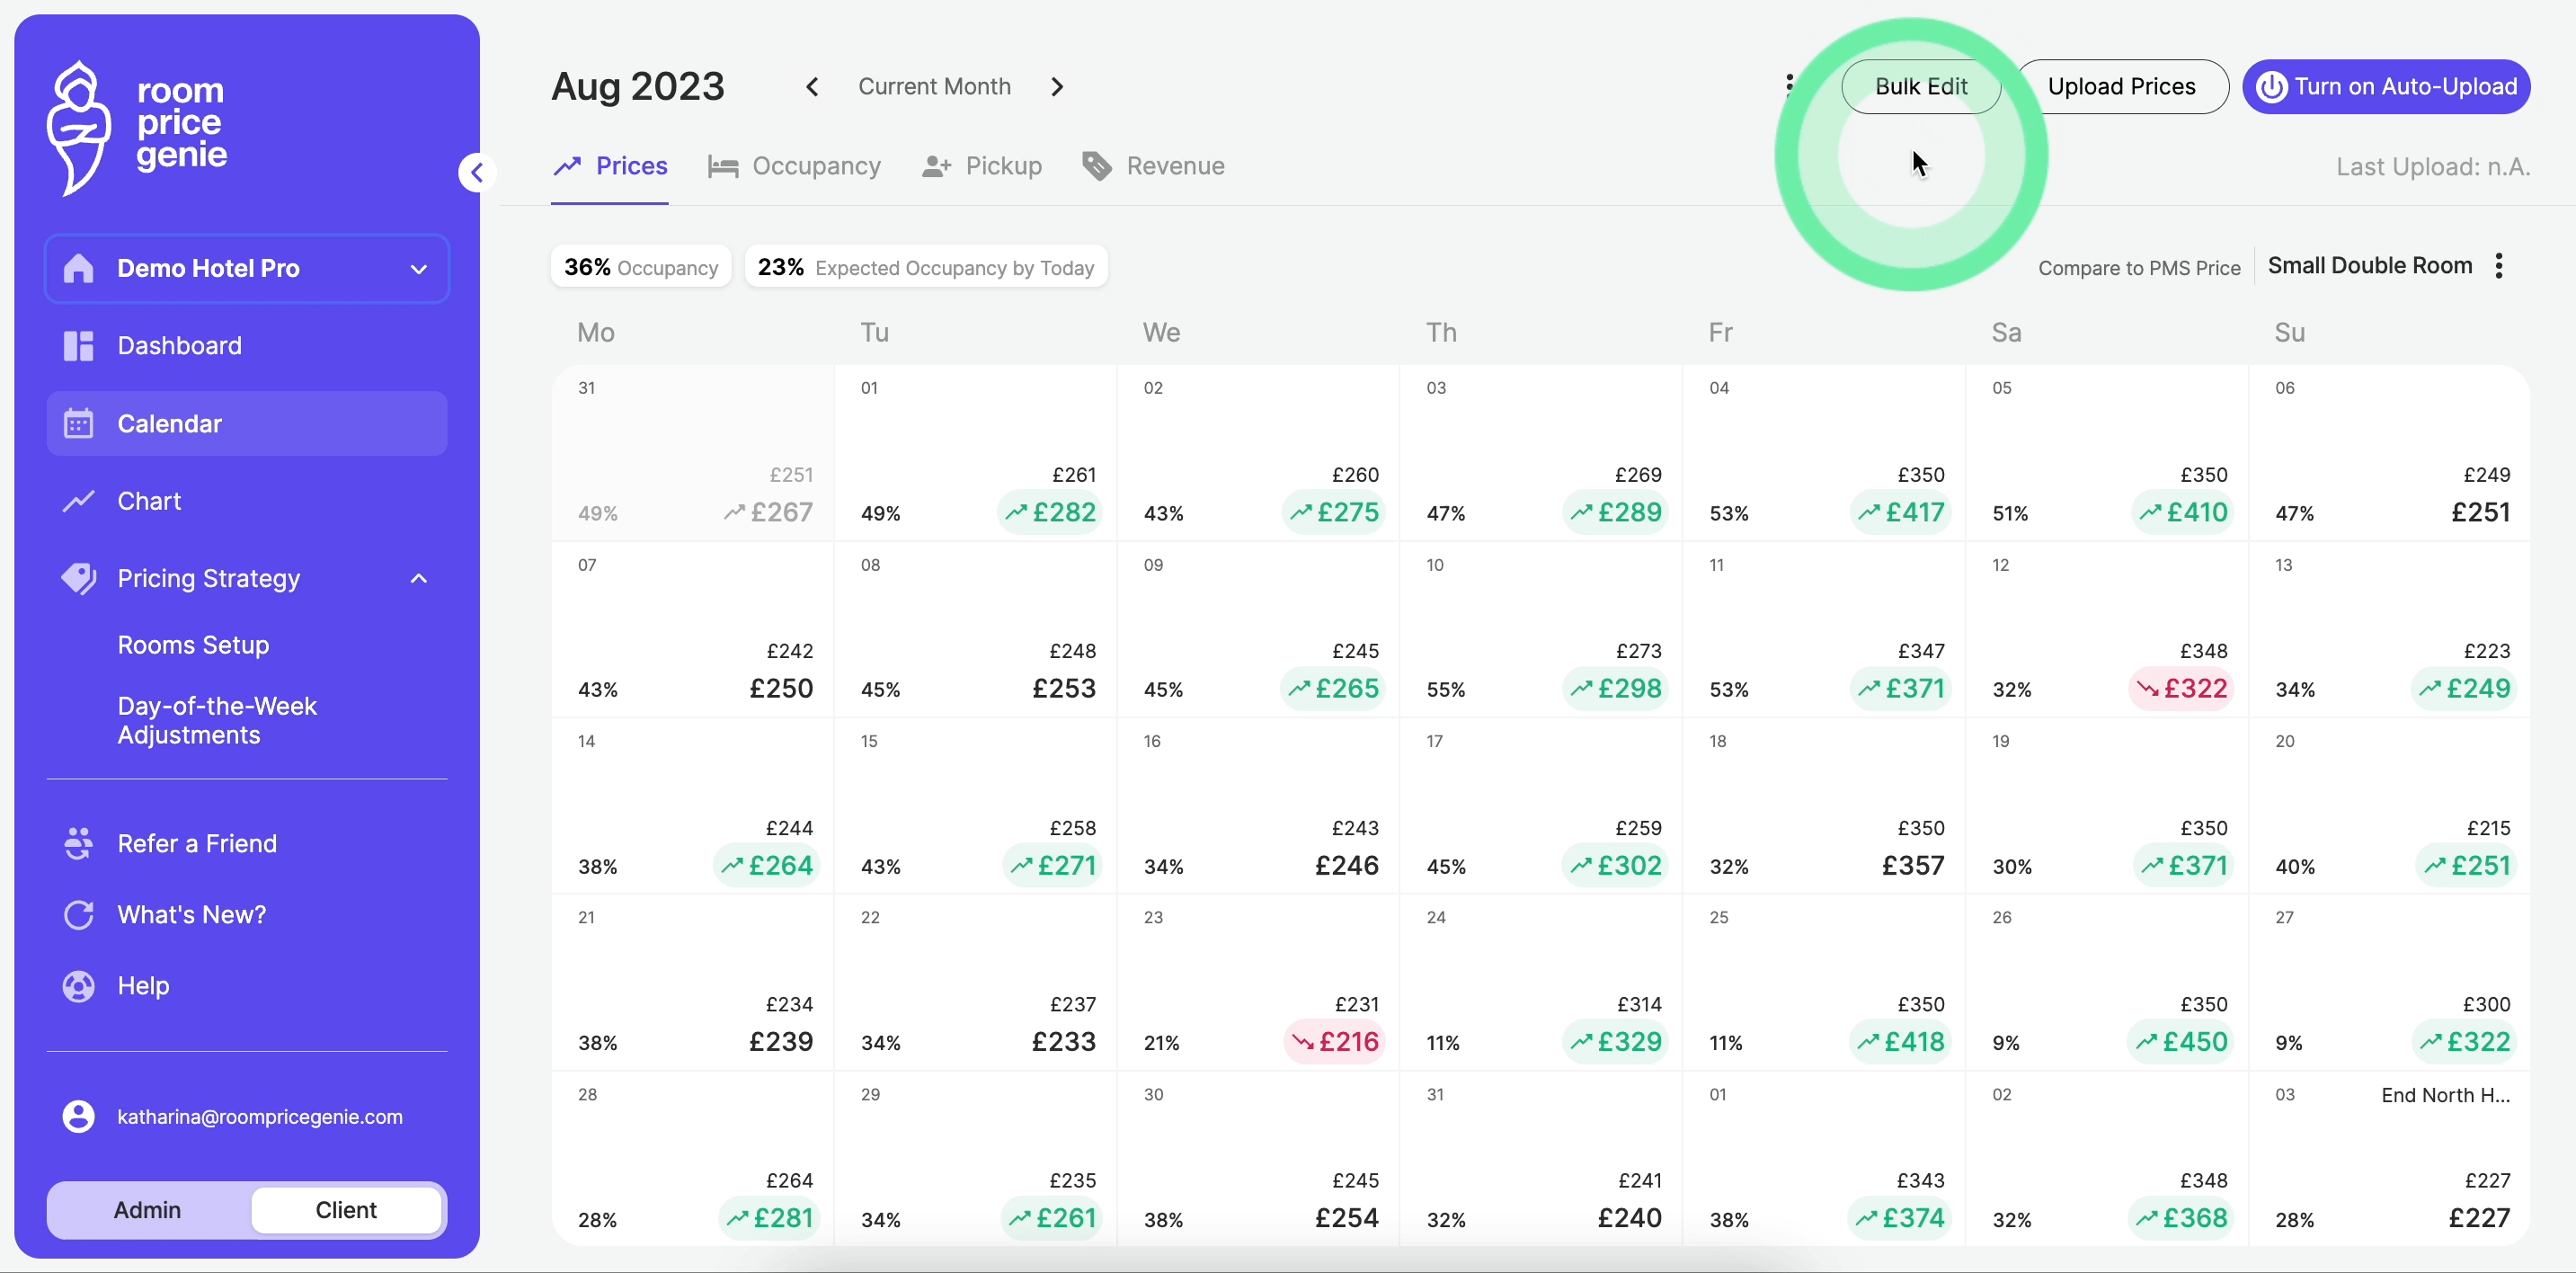The image size is (2576, 1273).
Task: Open the Dashboard sidebar icon
Action: (x=77, y=345)
